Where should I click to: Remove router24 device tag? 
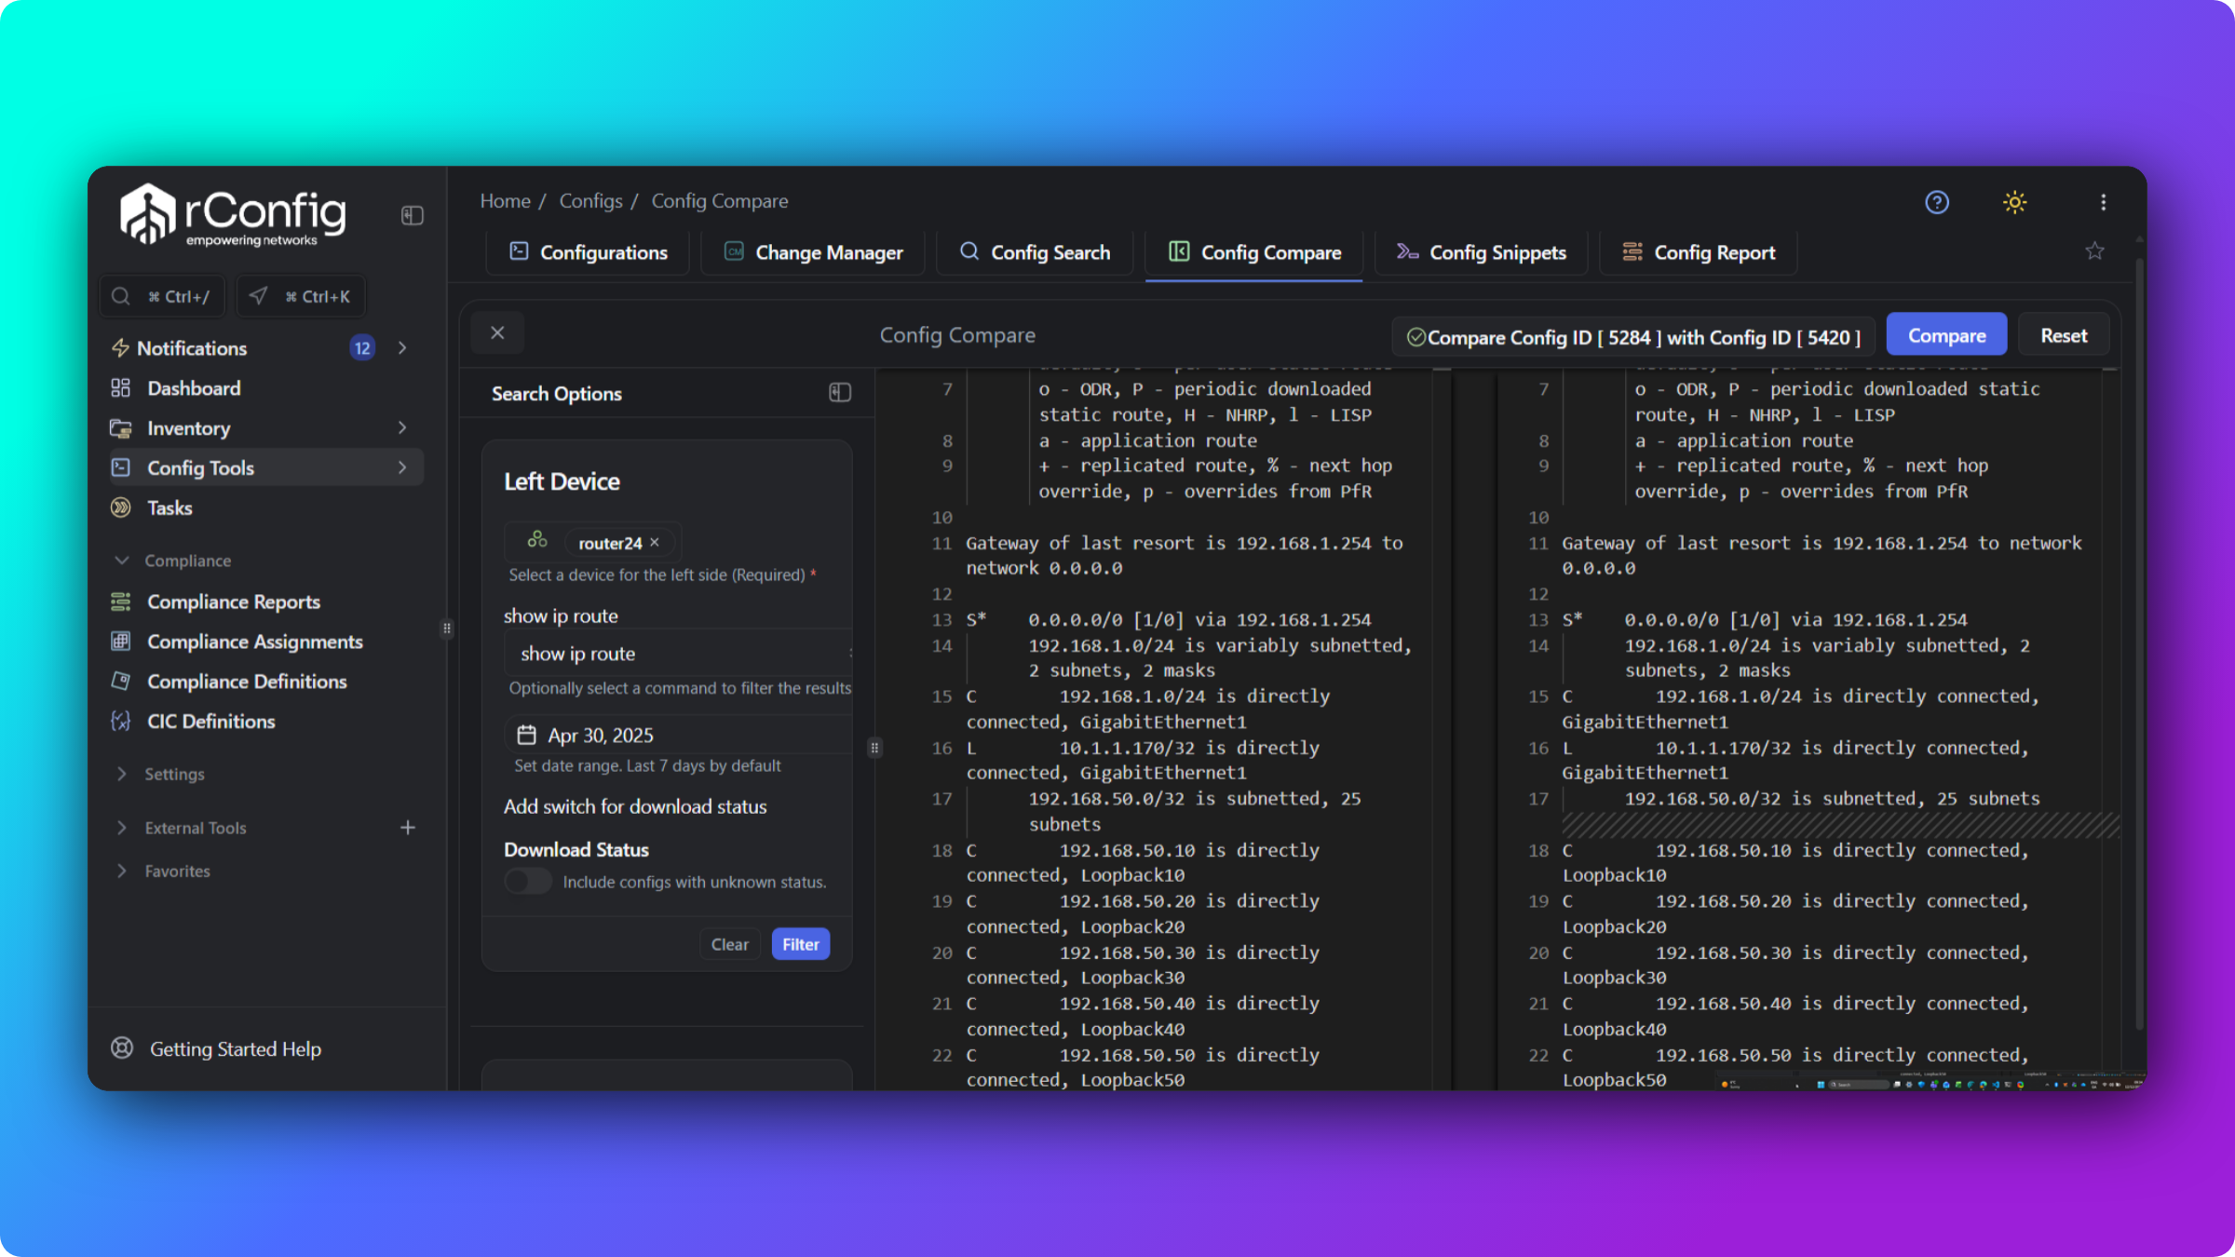(655, 542)
